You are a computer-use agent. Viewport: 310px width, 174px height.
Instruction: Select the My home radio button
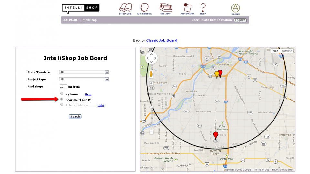coord(62,94)
